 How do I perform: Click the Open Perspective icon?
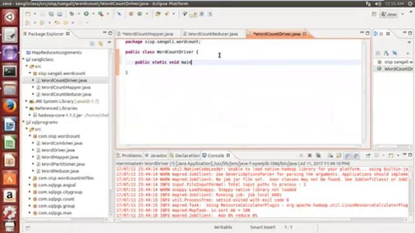374,14
